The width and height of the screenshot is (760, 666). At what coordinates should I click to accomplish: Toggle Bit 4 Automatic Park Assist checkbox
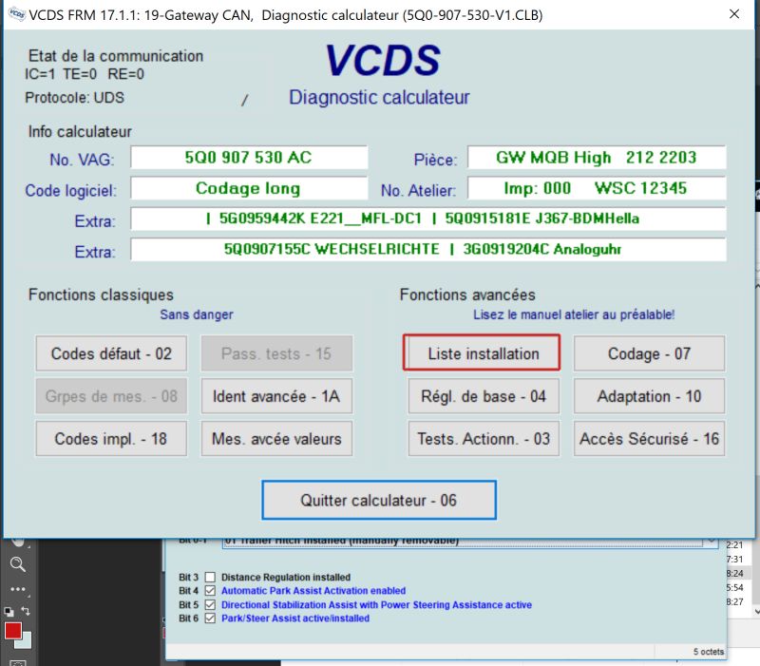(210, 591)
